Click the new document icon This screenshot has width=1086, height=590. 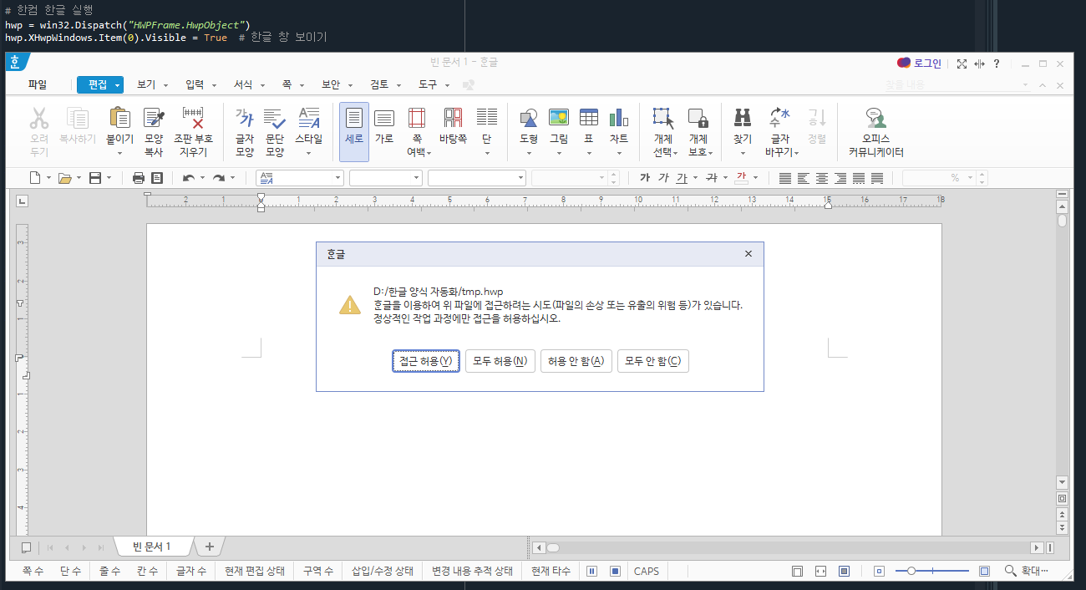click(x=35, y=178)
